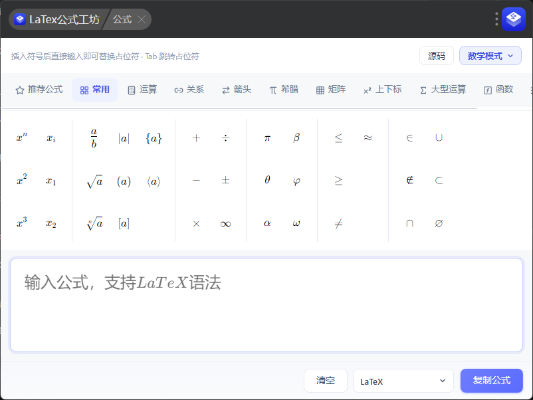The image size is (533, 400).
Task: Insert the empty set symbol
Action: (439, 223)
